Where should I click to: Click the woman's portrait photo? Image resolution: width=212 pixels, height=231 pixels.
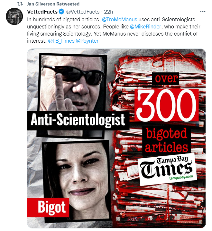pyautogui.click(x=76, y=181)
